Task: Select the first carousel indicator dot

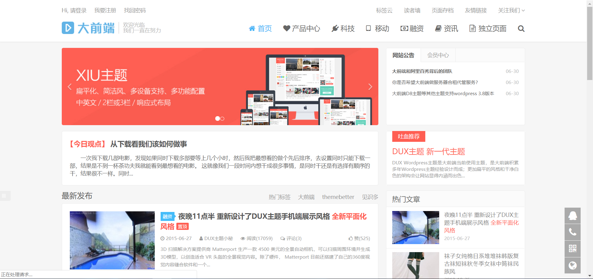Action: pos(217,119)
